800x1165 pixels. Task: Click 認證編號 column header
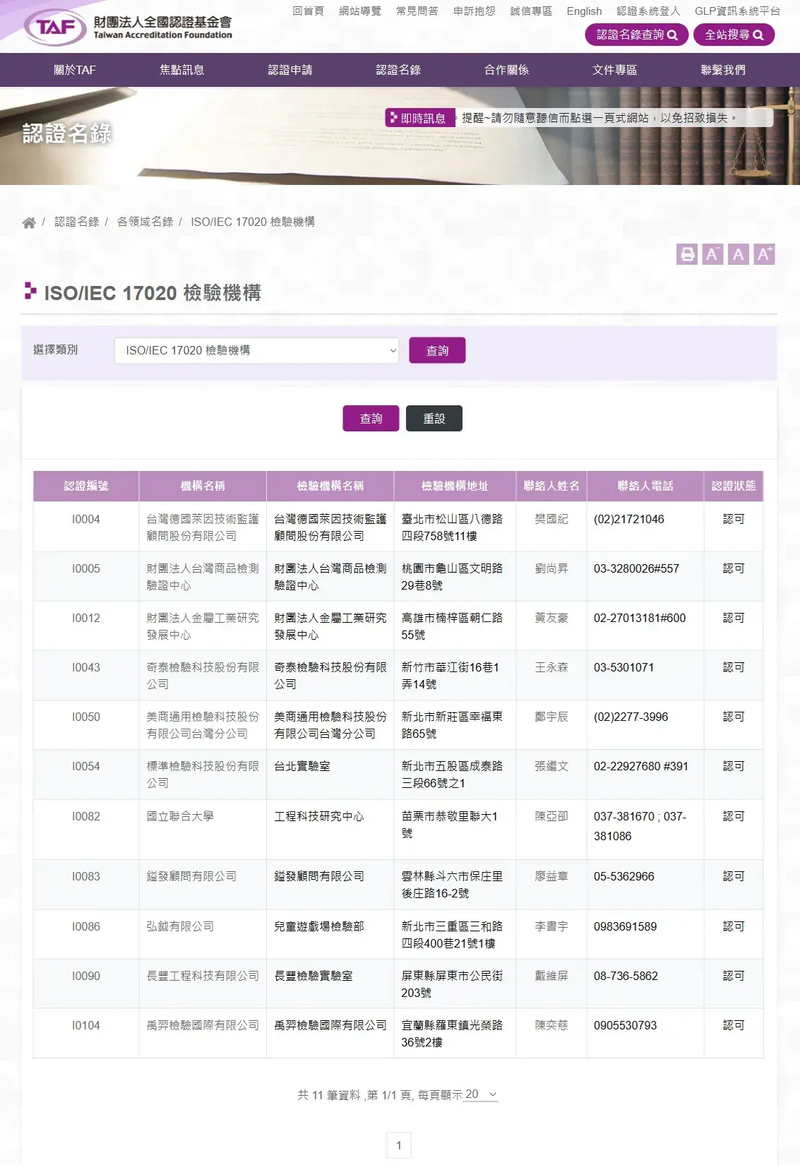click(86, 486)
